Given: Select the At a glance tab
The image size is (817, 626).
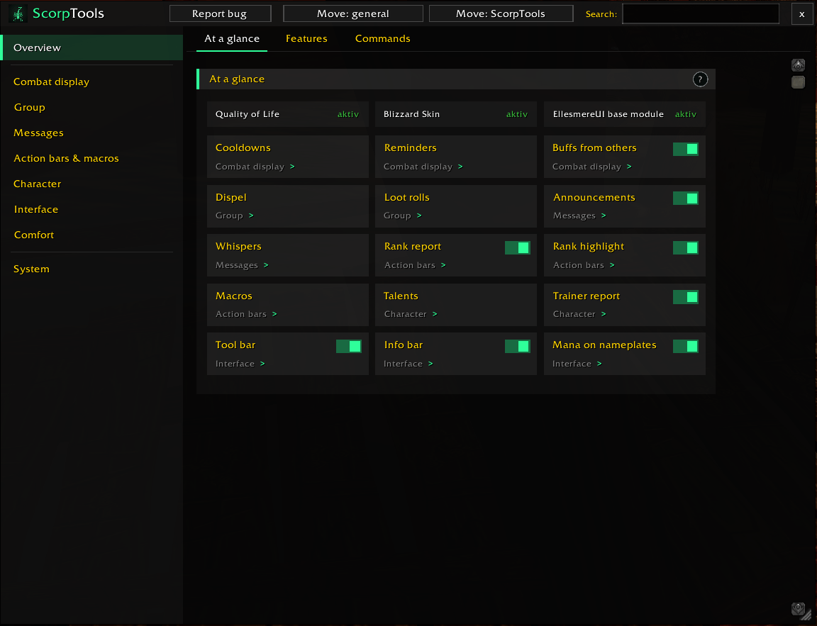Looking at the screenshot, I should coord(232,38).
